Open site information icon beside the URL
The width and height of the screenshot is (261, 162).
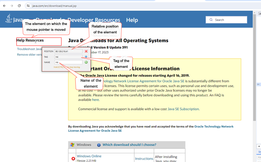pyautogui.click(x=28, y=6)
